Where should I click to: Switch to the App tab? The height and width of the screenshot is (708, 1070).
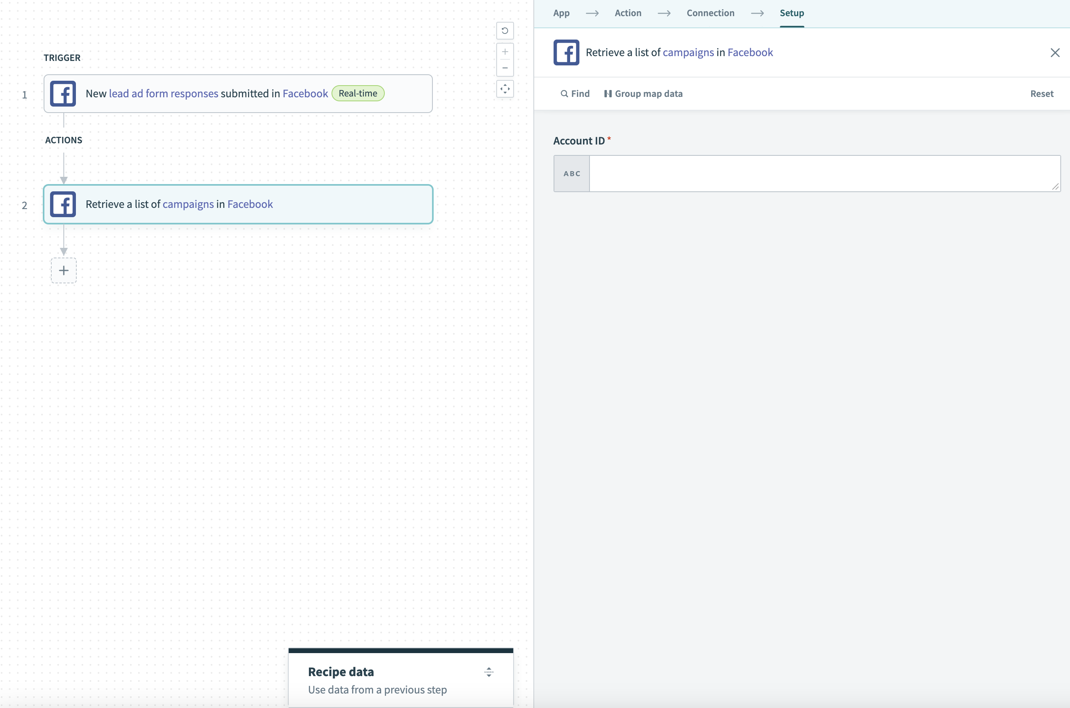click(561, 13)
